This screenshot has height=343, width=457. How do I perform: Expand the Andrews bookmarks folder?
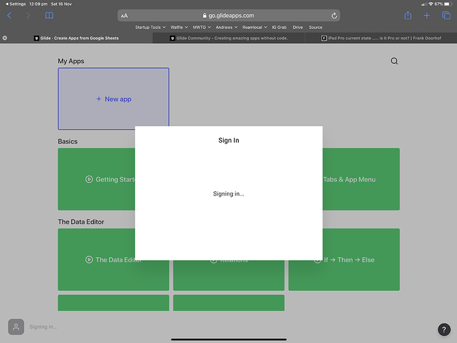[x=226, y=27]
